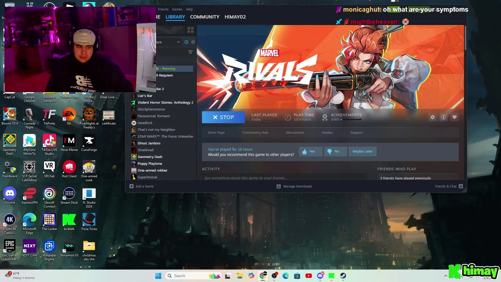Click the TikTok LIVE Studio desktop icon
Image resolution: width=501 pixels, height=282 pixels.
[x=49, y=145]
